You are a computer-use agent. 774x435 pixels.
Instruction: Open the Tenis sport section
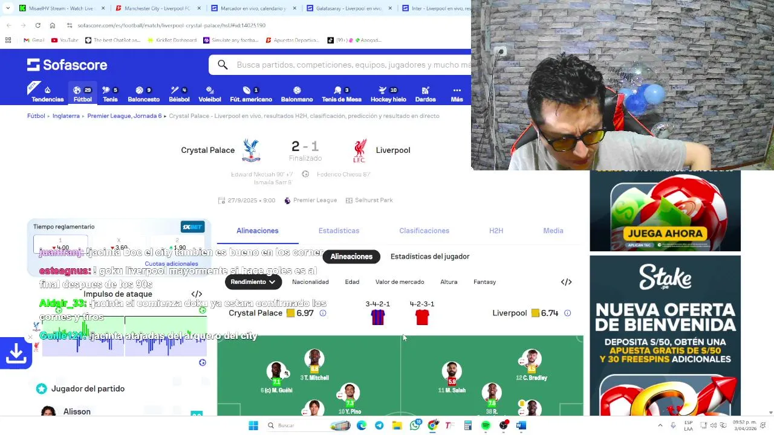point(110,94)
